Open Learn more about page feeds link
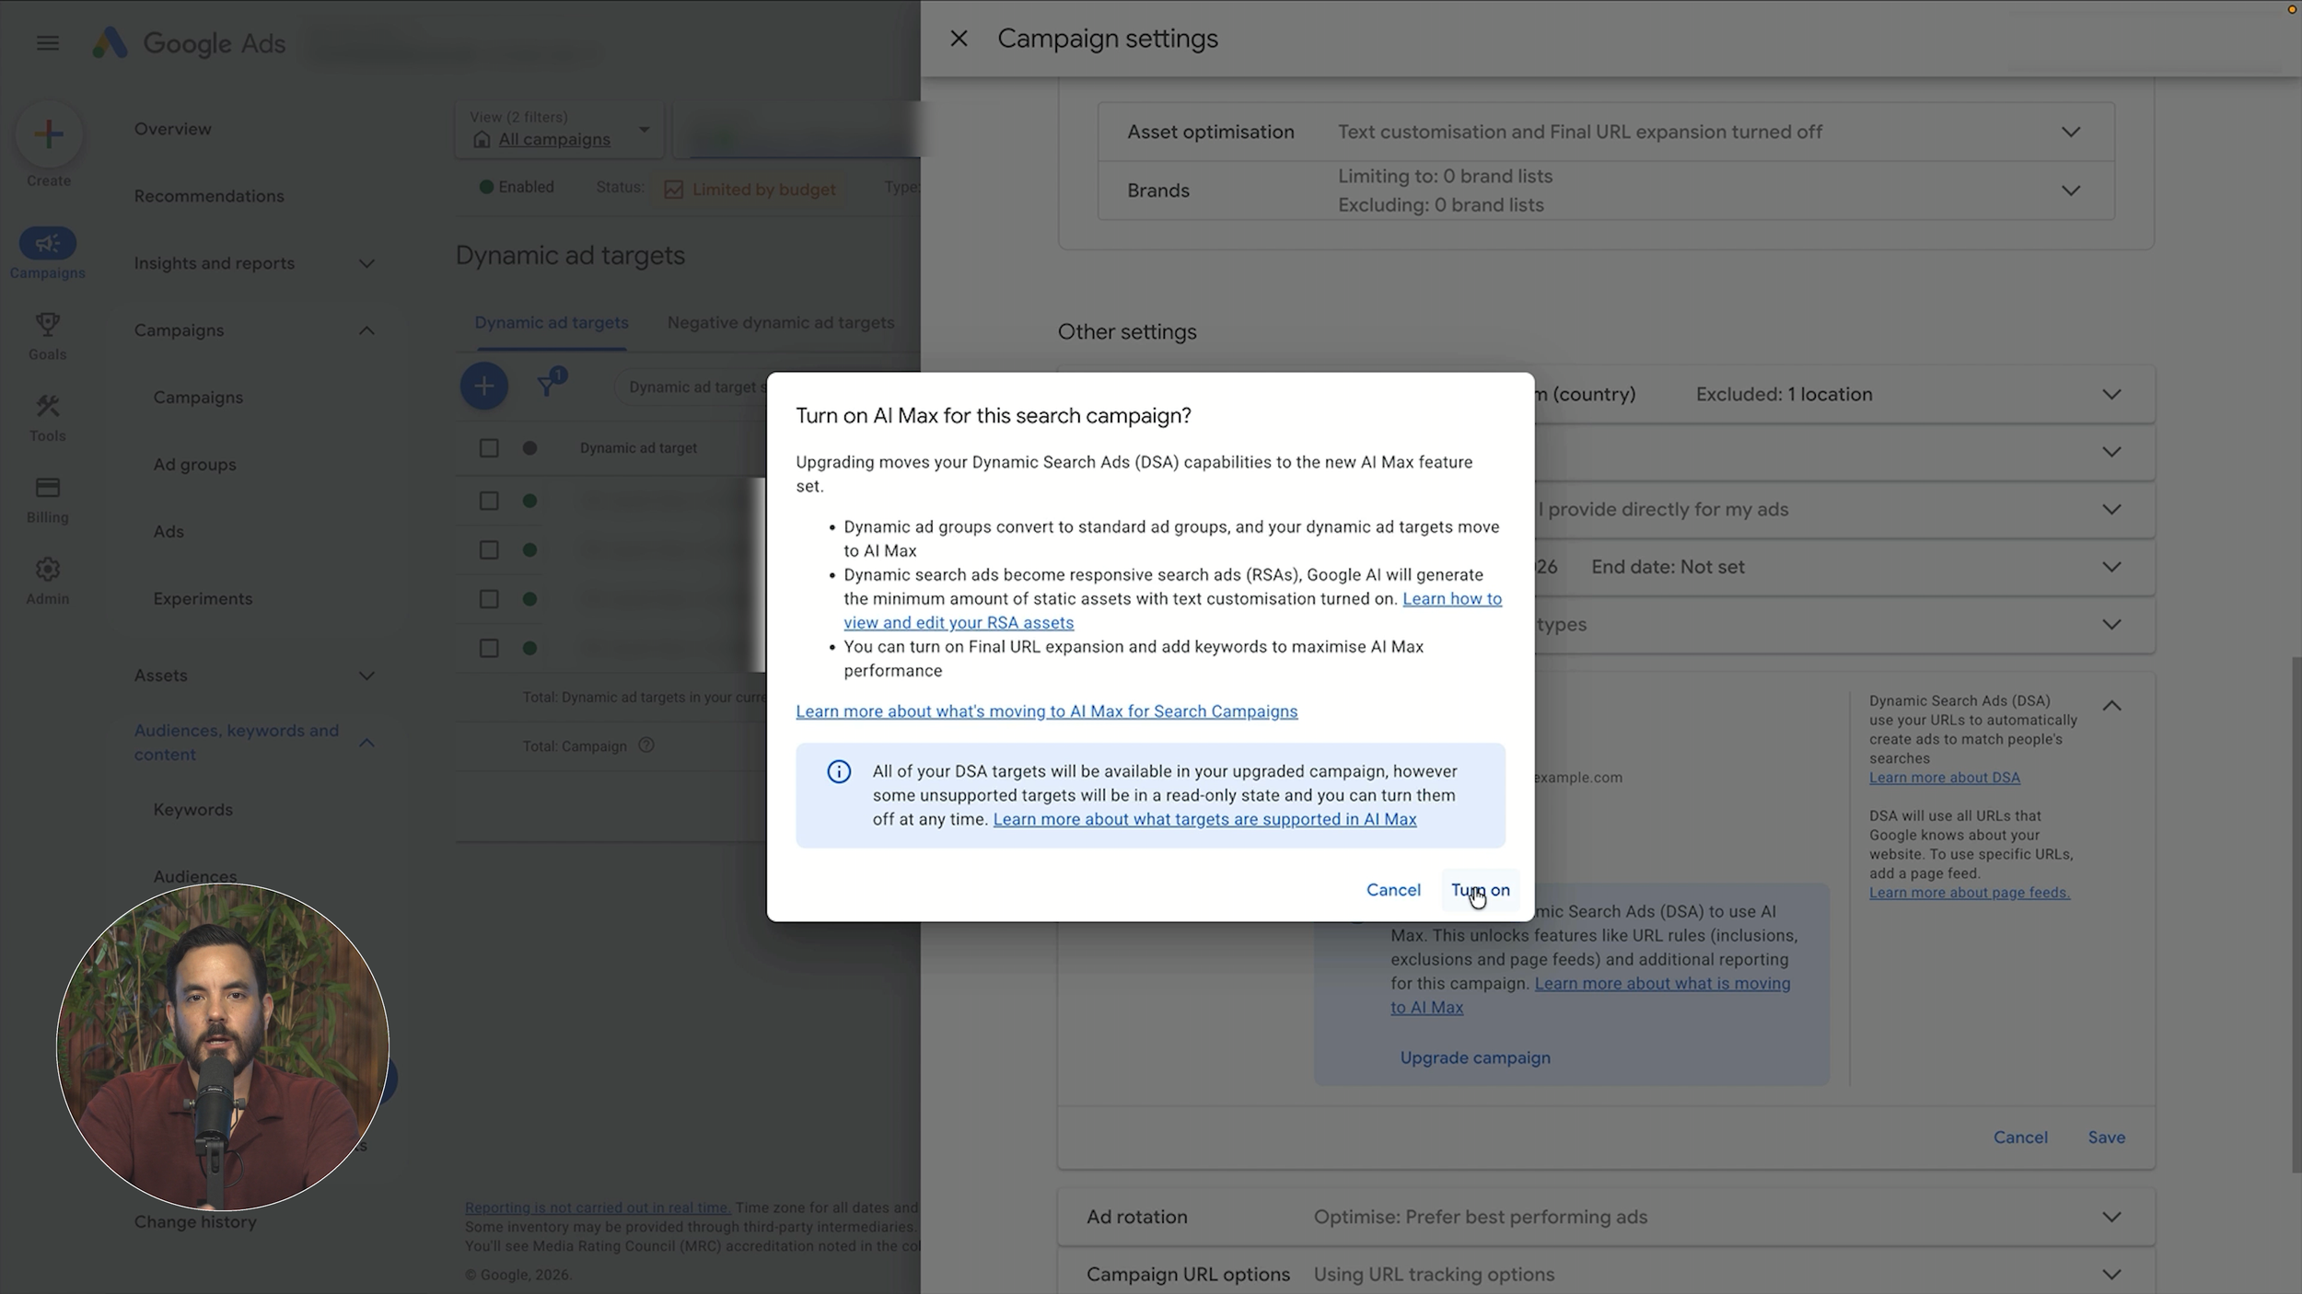 [x=1970, y=893]
